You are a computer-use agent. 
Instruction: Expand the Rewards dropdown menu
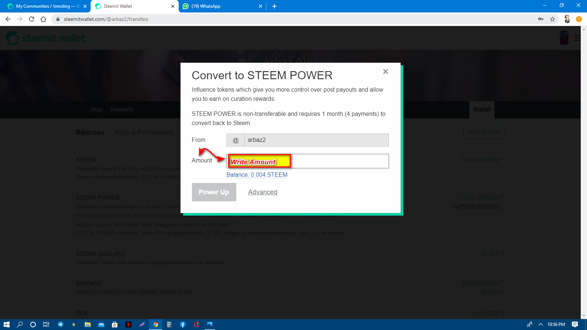pyautogui.click(x=124, y=110)
